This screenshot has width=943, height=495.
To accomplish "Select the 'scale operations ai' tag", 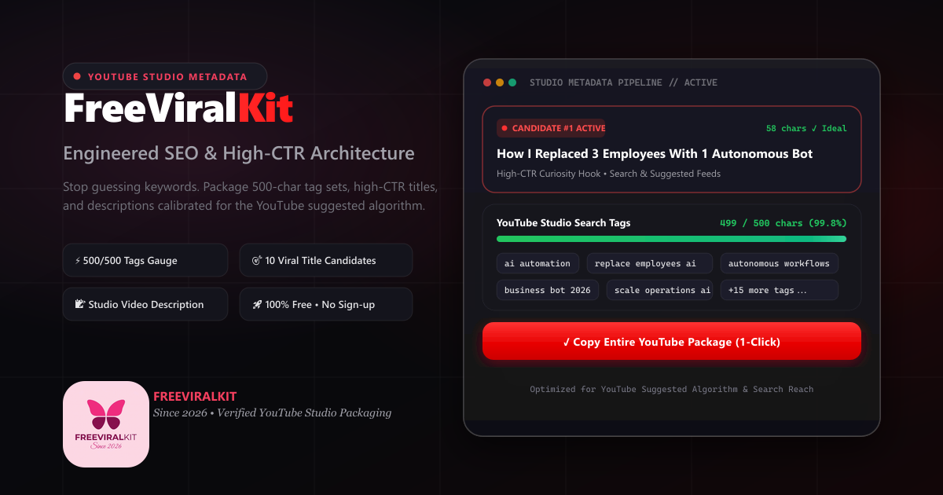I will pyautogui.click(x=659, y=290).
